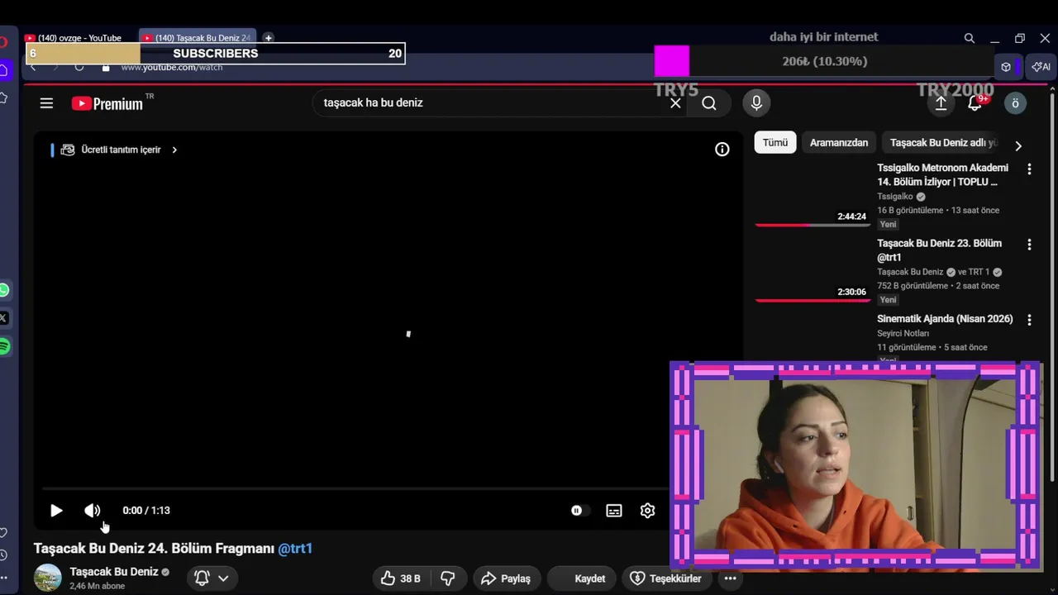Open YouTube notifications bell
The height and width of the screenshot is (595, 1058).
976,103
